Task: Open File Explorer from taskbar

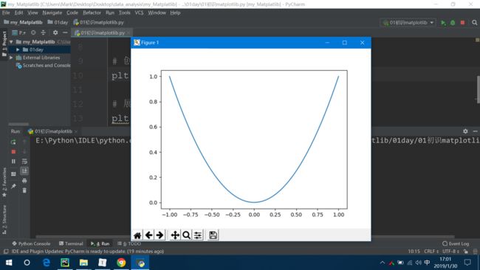Action: coord(83,263)
